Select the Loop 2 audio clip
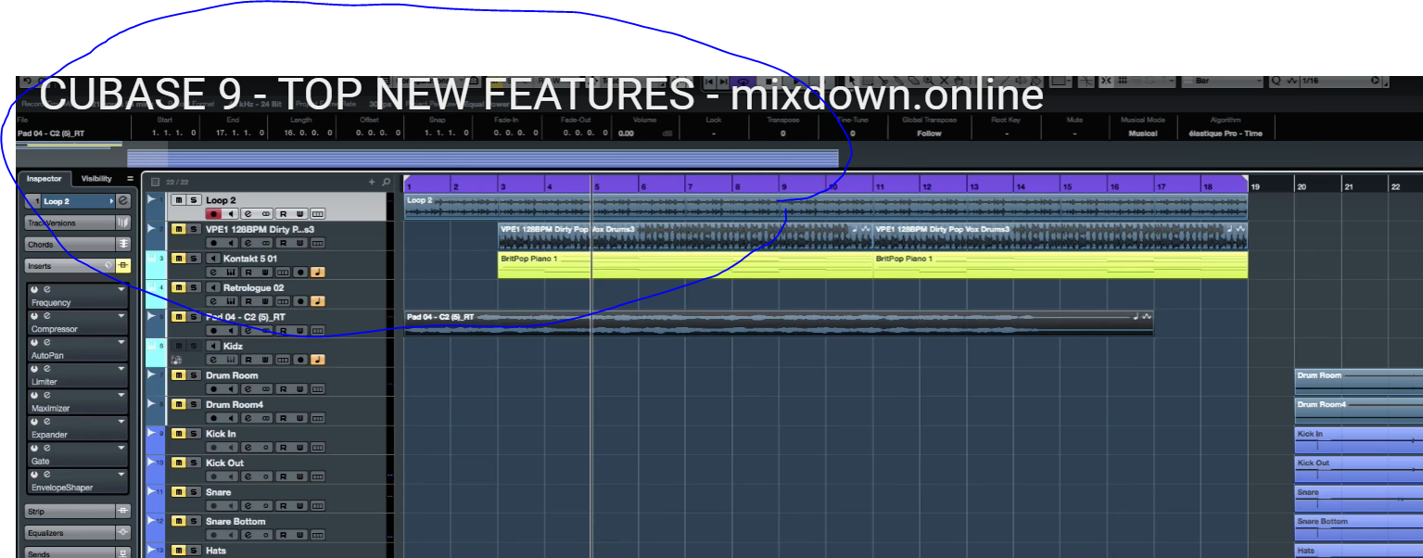Image resolution: width=1423 pixels, height=558 pixels. click(x=826, y=207)
